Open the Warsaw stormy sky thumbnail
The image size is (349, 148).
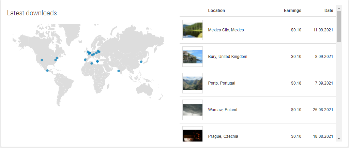pos(193,110)
